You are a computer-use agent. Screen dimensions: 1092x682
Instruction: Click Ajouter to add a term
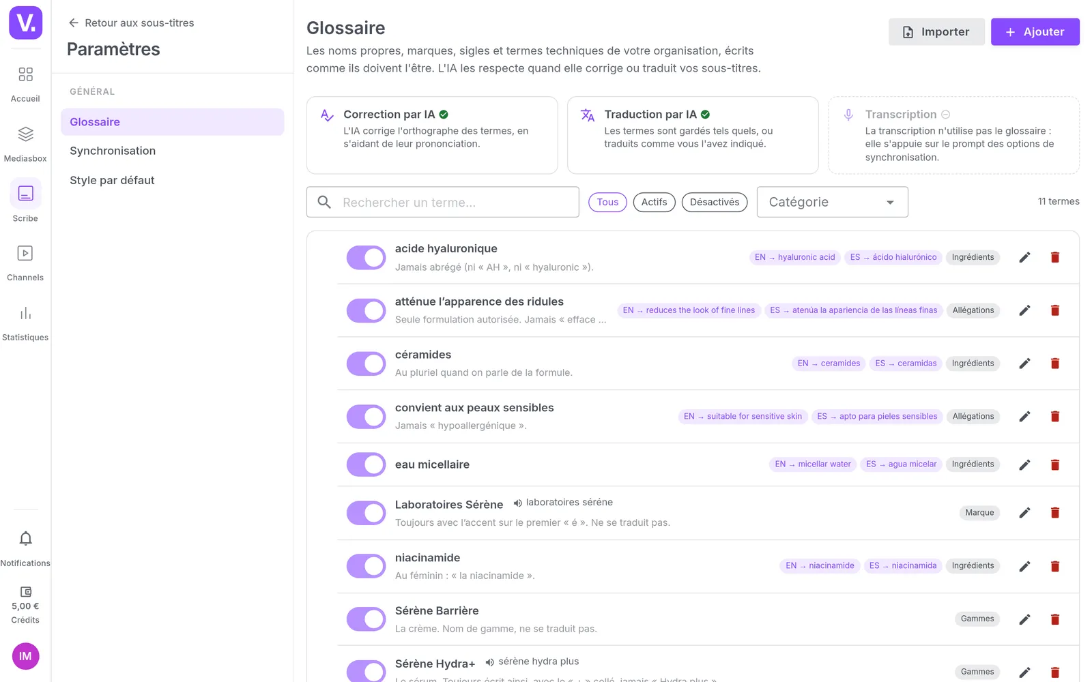[x=1035, y=32]
